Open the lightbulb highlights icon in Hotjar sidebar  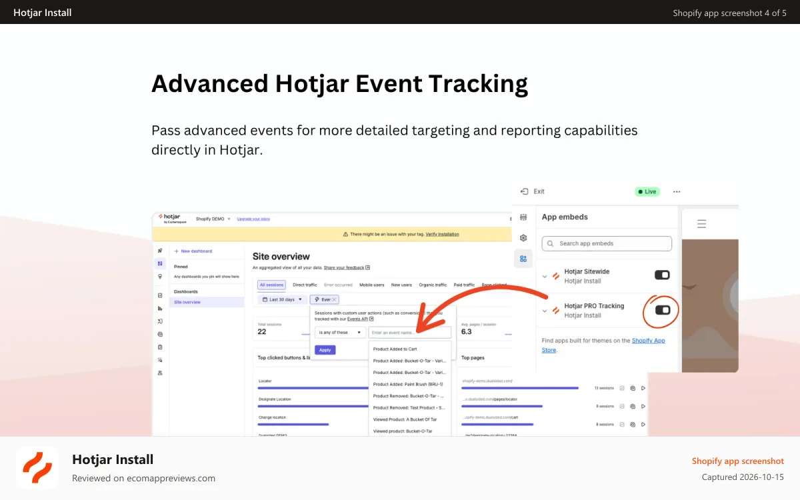click(160, 276)
